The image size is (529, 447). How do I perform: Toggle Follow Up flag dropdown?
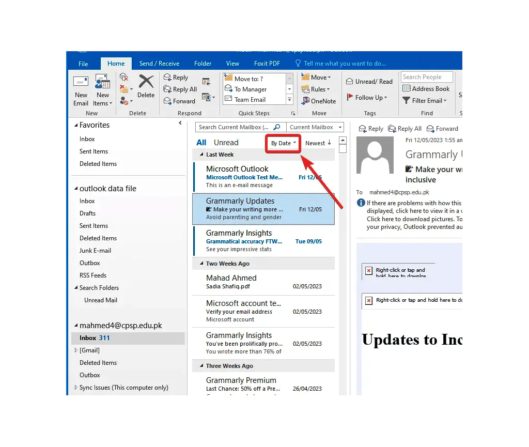point(368,98)
